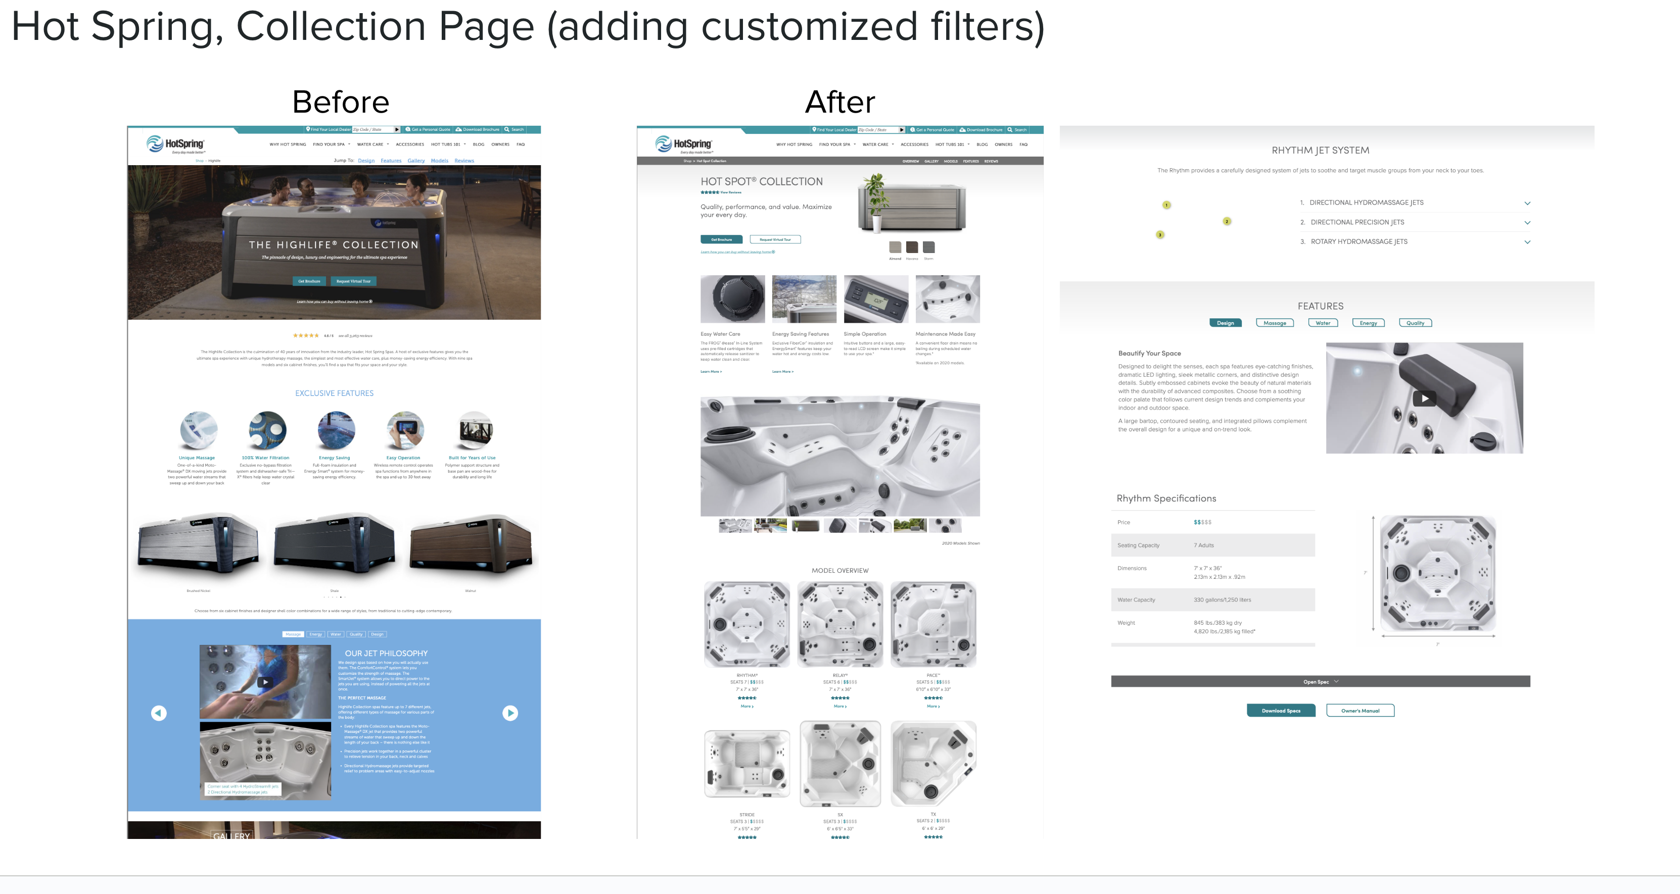The image size is (1680, 894).
Task: Open Learn More under Easy Water Care
Action: click(x=711, y=371)
